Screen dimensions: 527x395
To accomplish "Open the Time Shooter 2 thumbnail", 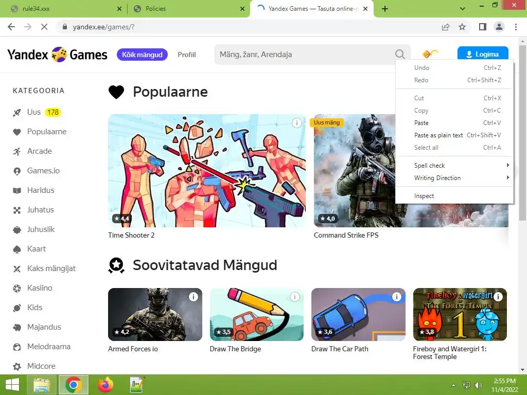I will tap(207, 171).
